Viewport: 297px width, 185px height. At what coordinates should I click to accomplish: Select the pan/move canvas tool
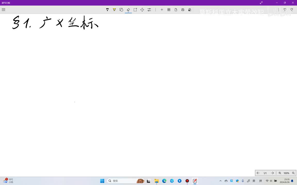[x=142, y=10]
